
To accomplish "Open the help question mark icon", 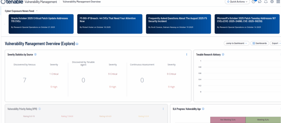I will 253,2.
